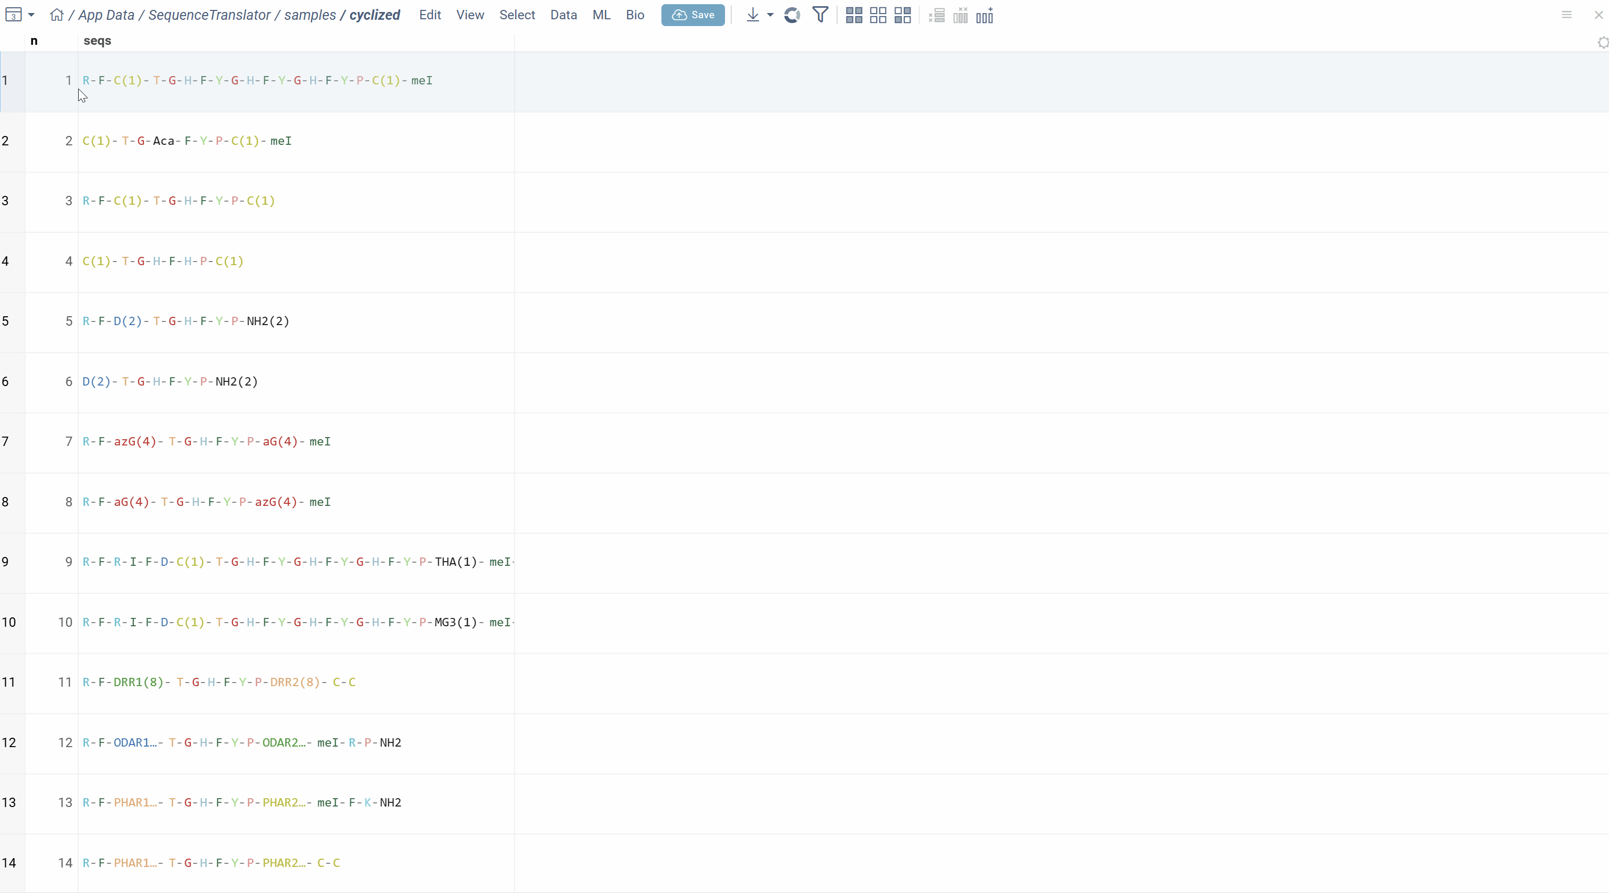1609x893 pixels.
Task: Click the remove columns icon
Action: [961, 15]
